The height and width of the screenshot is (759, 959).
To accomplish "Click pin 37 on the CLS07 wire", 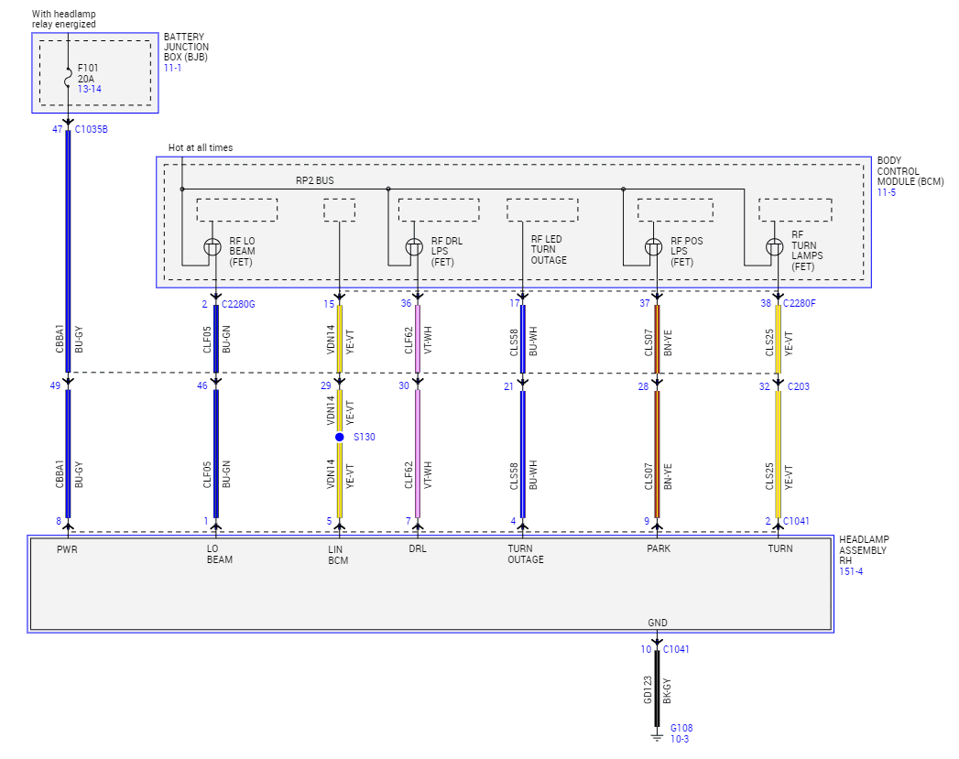I will [645, 304].
